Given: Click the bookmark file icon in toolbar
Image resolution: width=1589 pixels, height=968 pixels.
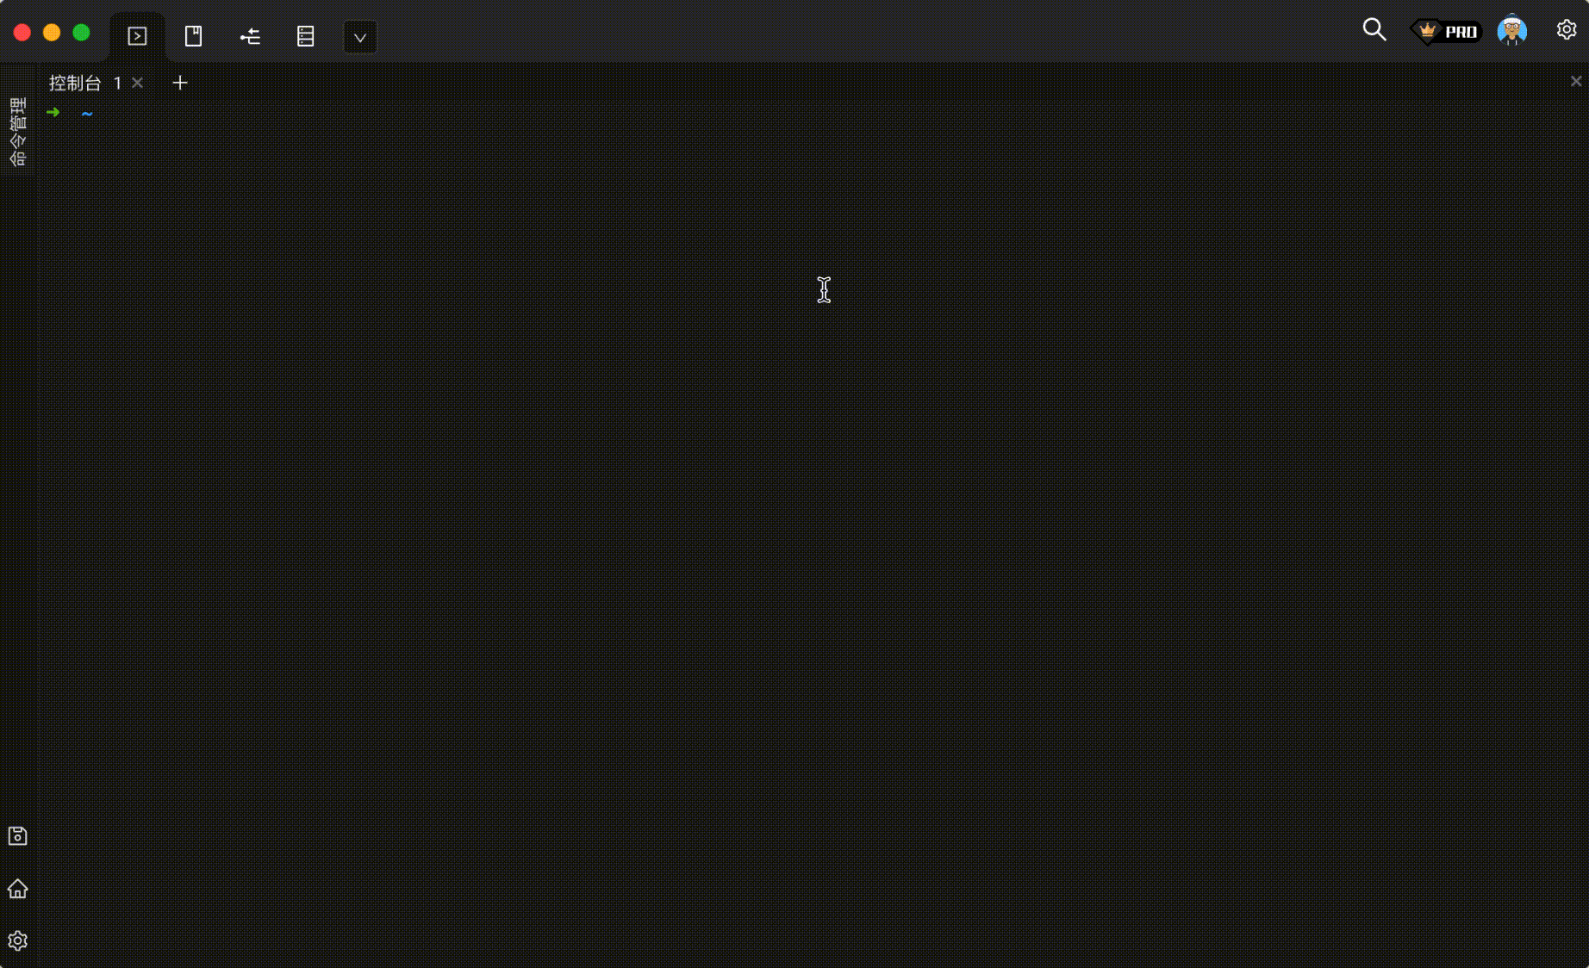Looking at the screenshot, I should [193, 36].
